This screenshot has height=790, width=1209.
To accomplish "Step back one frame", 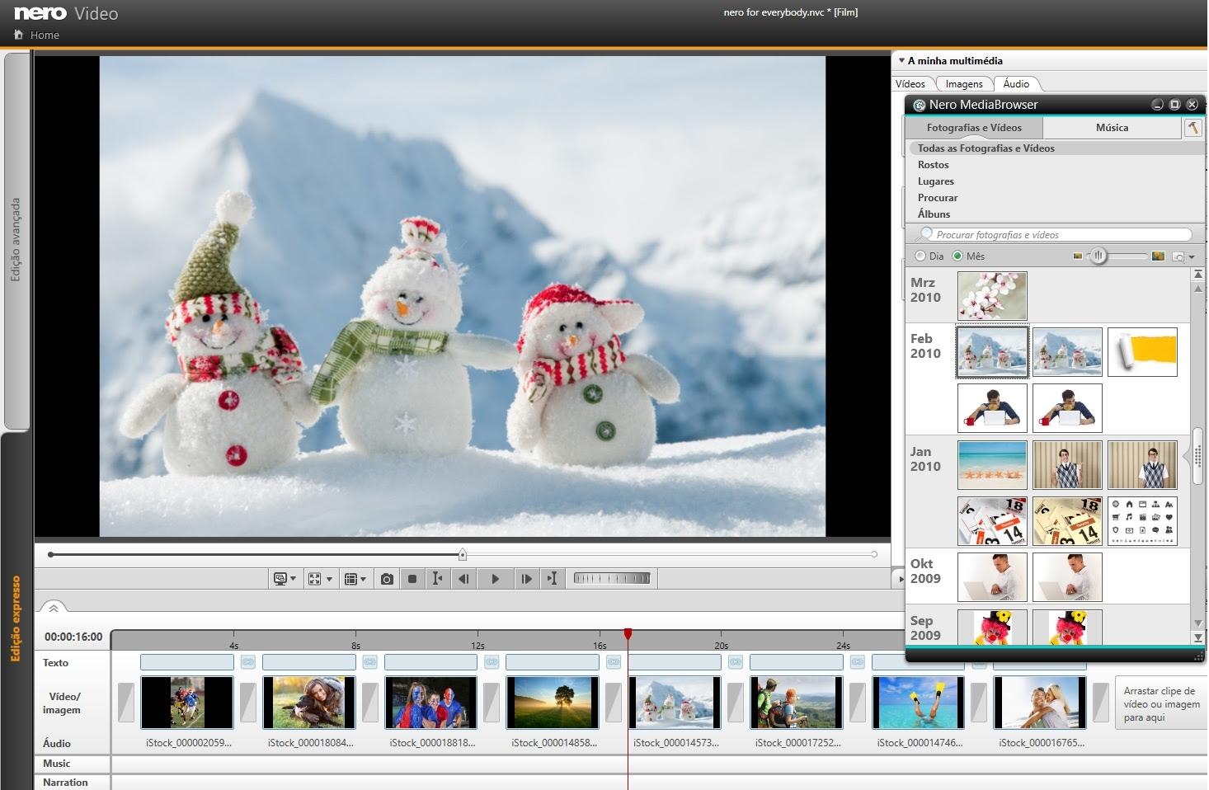I will [464, 579].
